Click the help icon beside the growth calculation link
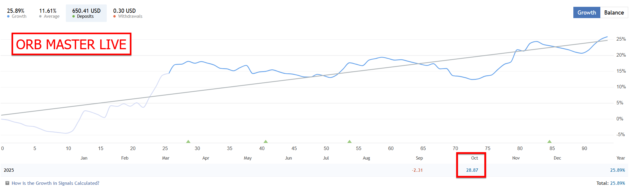This screenshot has height=191, width=630. (x=7, y=183)
